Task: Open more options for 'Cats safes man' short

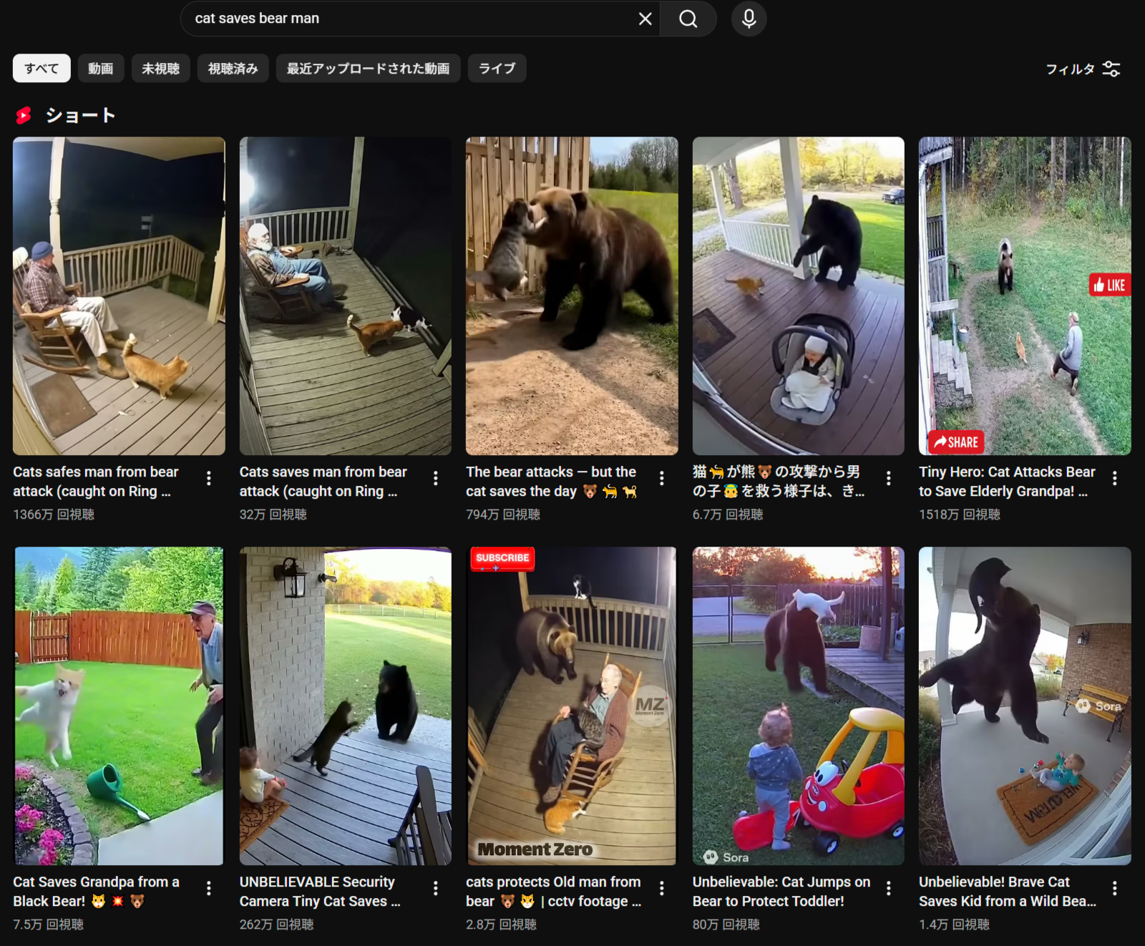Action: [209, 478]
